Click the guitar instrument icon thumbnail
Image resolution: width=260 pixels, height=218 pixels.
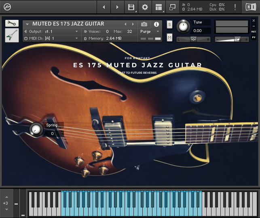[x=12, y=35]
